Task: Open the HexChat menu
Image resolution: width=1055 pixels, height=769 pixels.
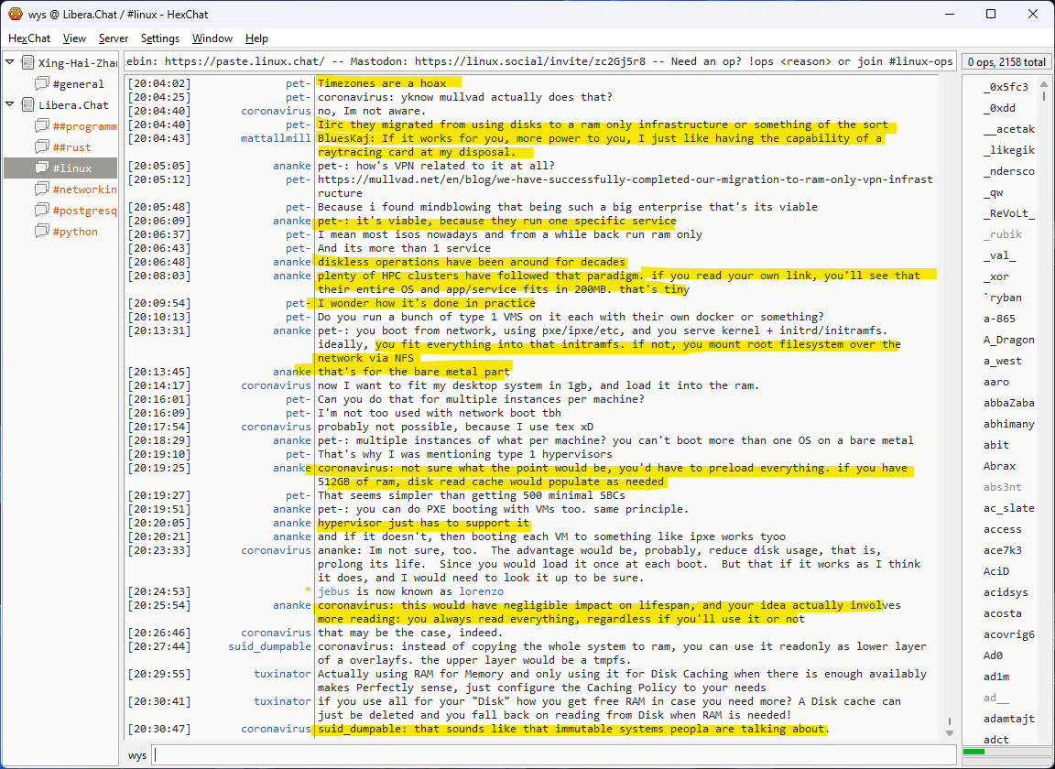Action: point(29,38)
